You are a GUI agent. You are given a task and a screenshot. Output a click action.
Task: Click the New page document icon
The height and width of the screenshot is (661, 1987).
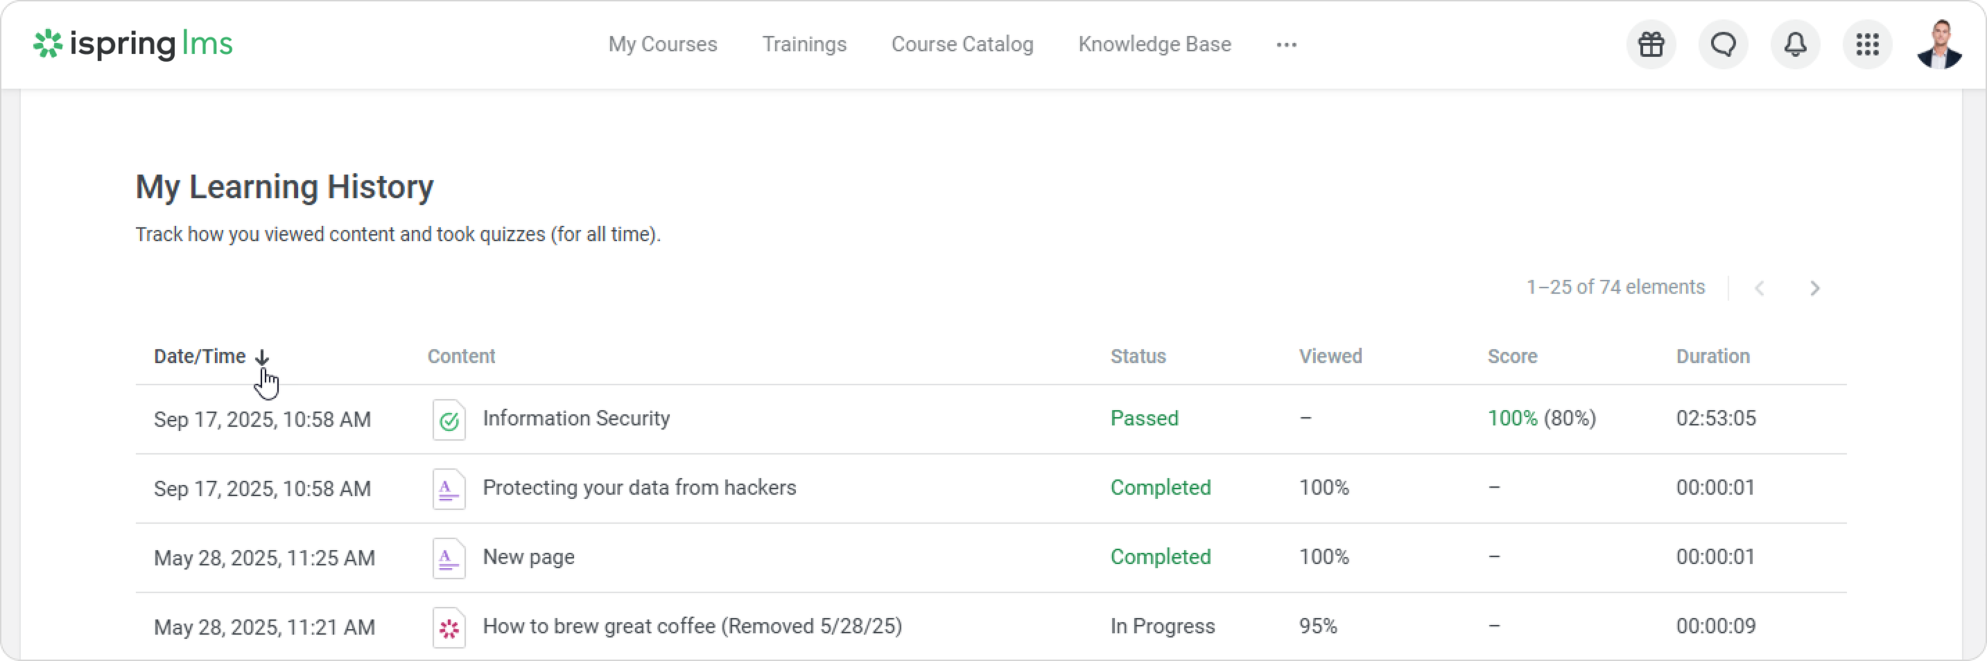[x=449, y=558]
